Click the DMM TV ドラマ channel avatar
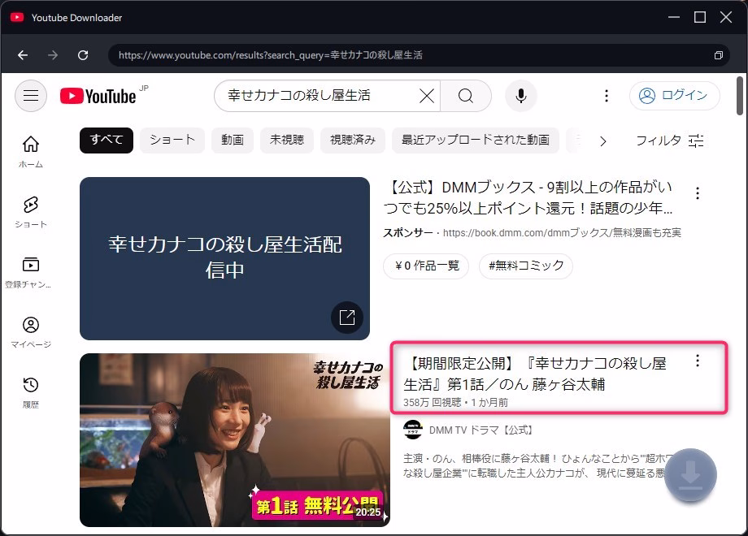This screenshot has height=536, width=748. [x=413, y=430]
